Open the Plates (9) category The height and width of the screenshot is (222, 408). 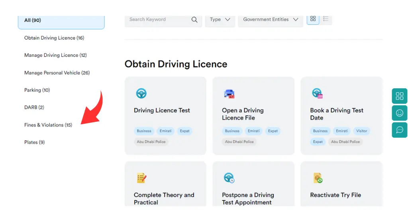pyautogui.click(x=34, y=142)
